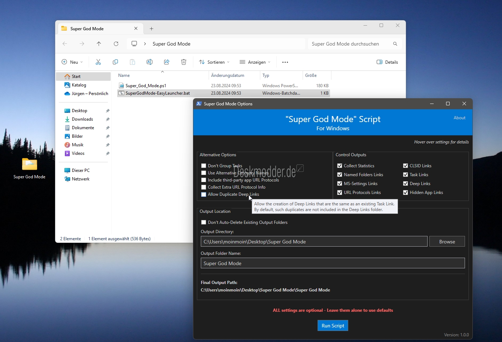The height and width of the screenshot is (342, 502).
Task: Unpin Downloads from Explorer quick access
Action: pyautogui.click(x=108, y=119)
